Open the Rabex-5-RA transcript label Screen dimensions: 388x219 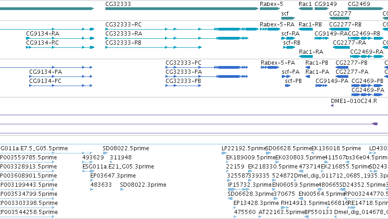point(277,25)
